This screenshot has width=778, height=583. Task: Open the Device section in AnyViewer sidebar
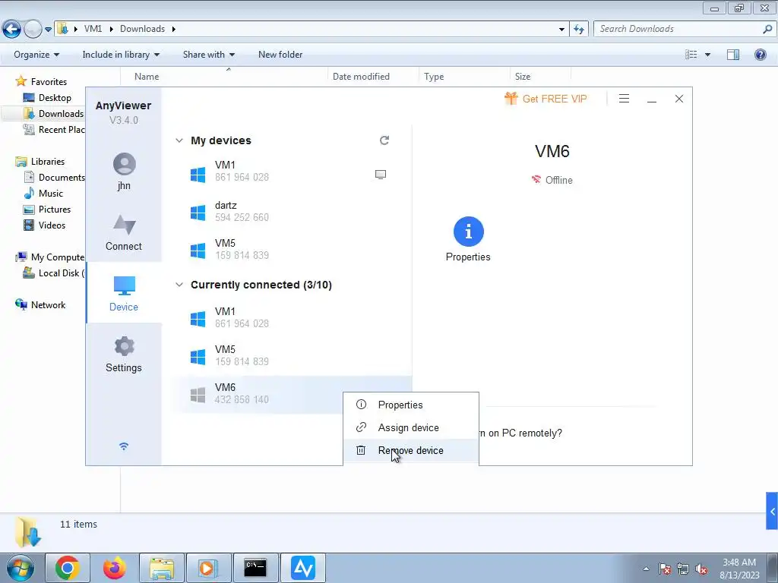(x=124, y=293)
